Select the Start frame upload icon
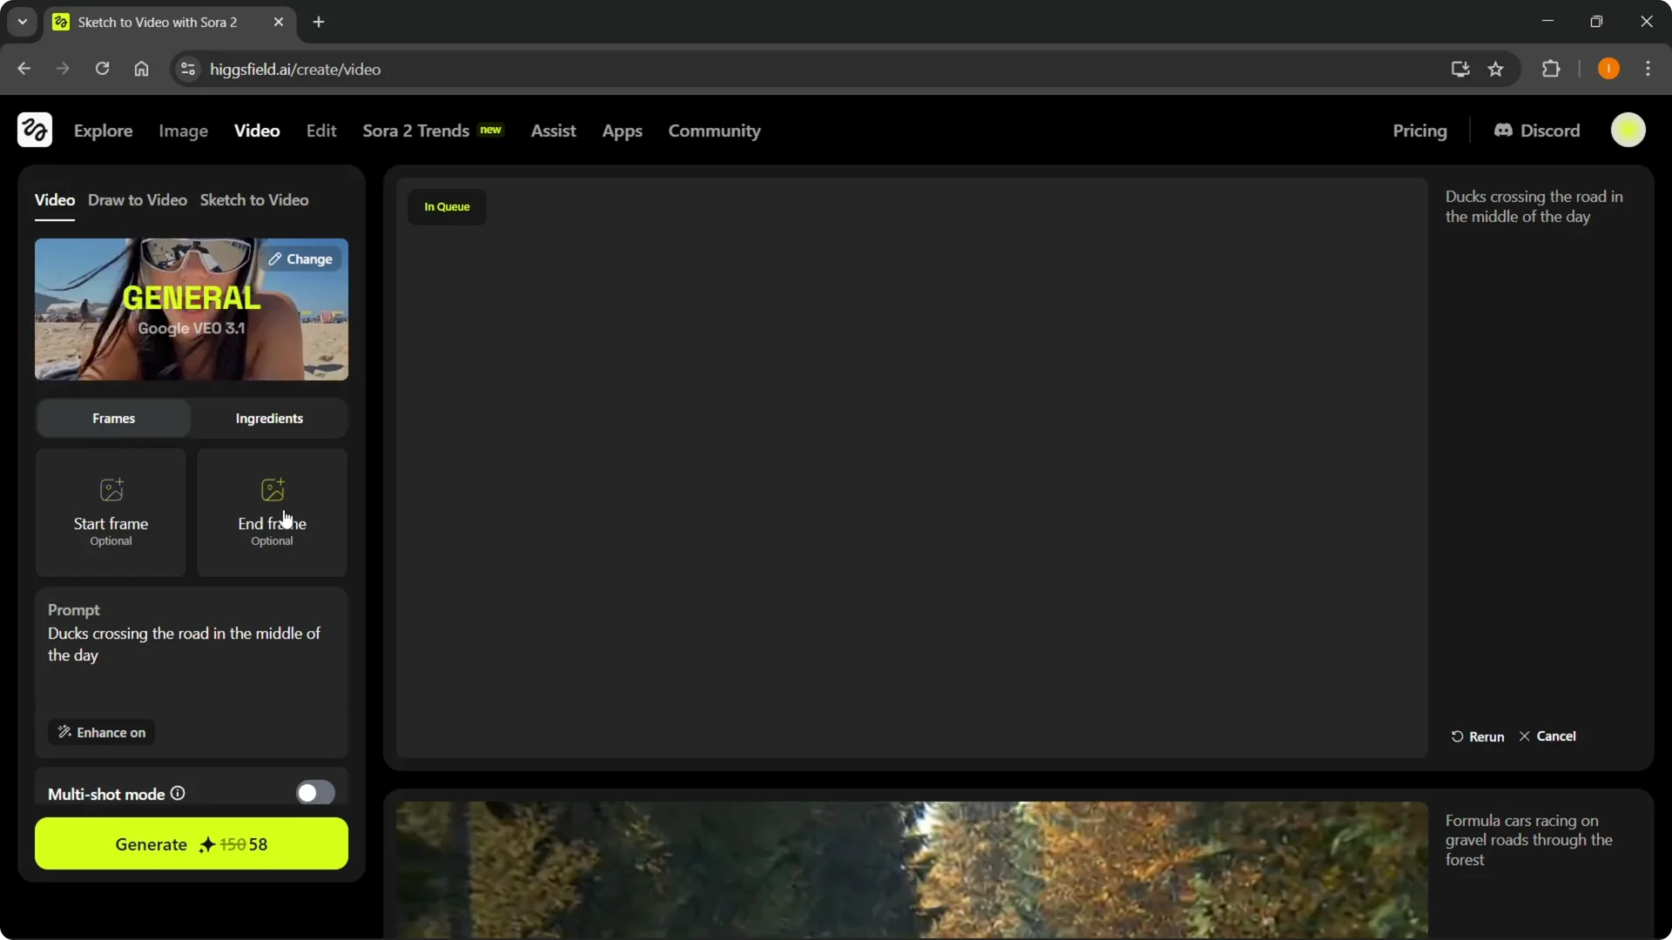1672x940 pixels. 111,489
